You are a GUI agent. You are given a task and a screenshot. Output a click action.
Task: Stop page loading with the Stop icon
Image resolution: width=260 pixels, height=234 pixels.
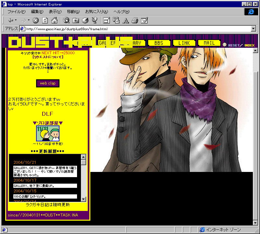35,20
